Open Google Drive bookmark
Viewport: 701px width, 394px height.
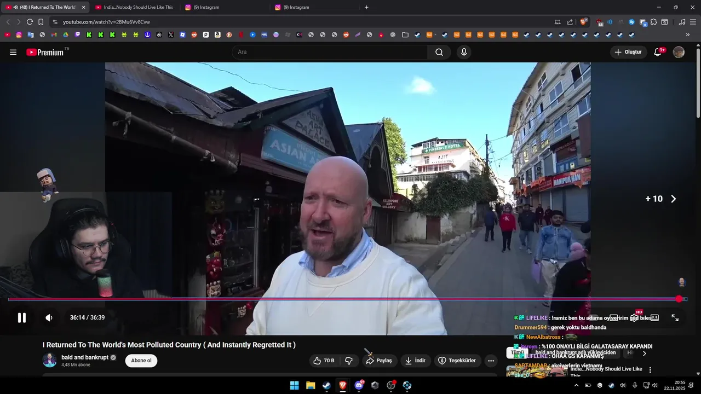[x=65, y=34]
